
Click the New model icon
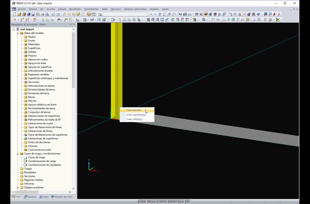(x=15, y=14)
